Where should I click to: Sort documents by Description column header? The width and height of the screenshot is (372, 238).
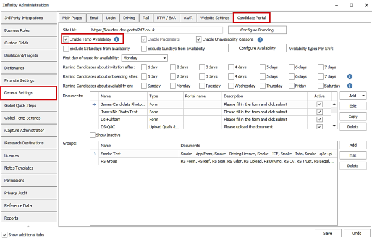click(264, 96)
